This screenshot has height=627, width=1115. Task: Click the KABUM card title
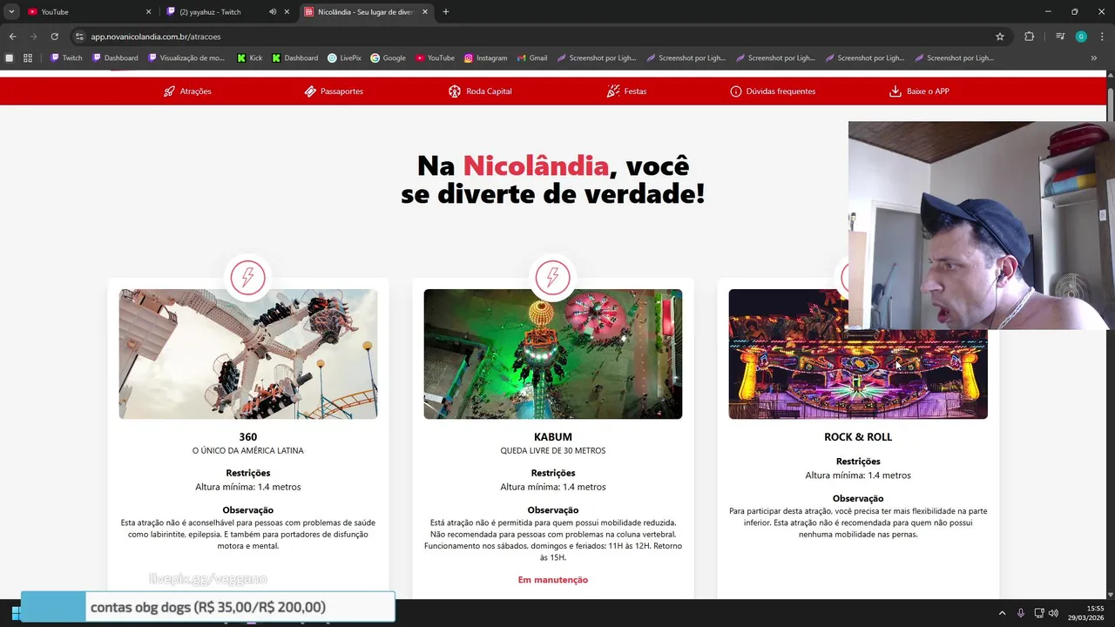coord(553,437)
